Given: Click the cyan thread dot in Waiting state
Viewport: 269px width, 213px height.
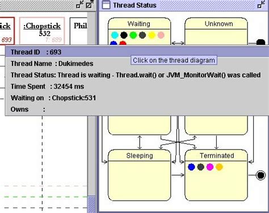Looking at the screenshot, I should tap(115, 35).
